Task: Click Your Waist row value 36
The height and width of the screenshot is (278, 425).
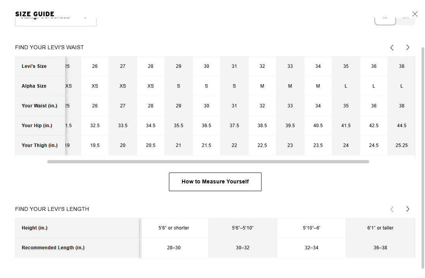Action: [x=374, y=106]
